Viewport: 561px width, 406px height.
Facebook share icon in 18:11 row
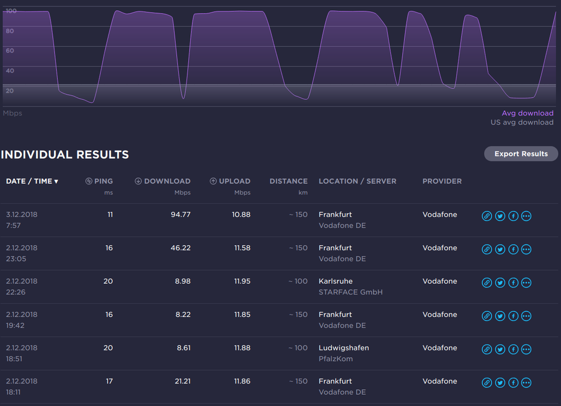tap(513, 382)
